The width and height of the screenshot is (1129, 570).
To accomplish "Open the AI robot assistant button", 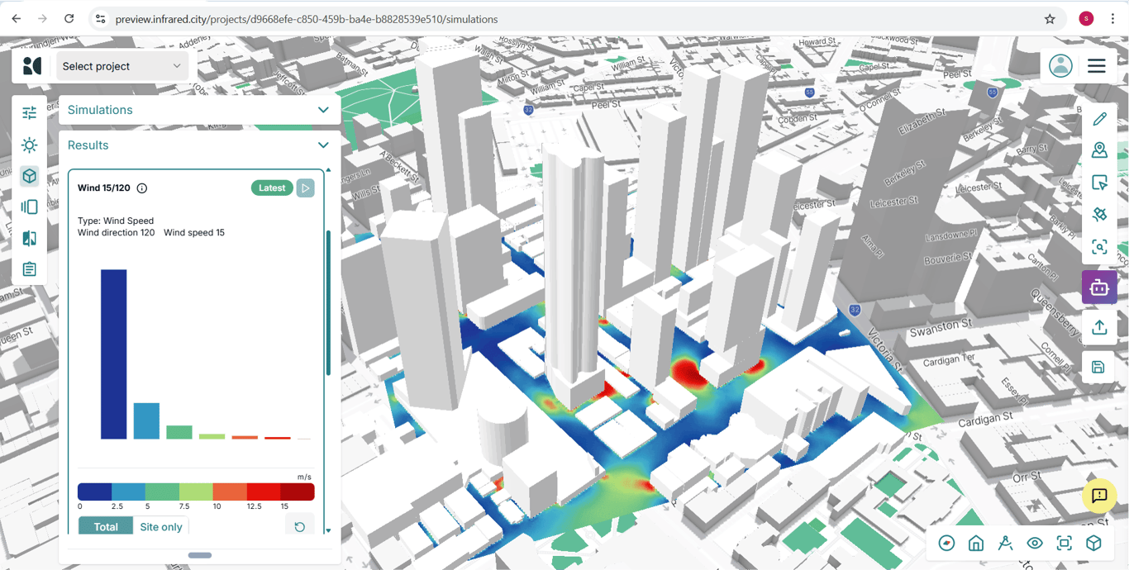I will point(1099,287).
